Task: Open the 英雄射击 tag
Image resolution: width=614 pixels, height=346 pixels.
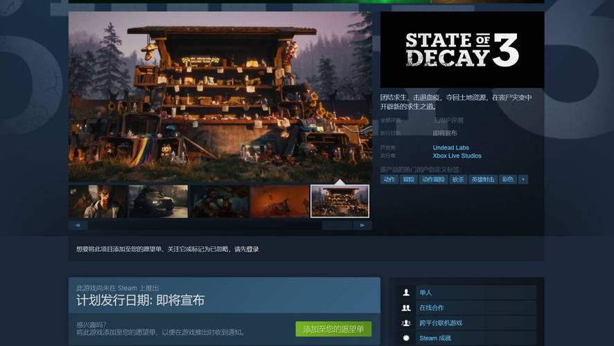Action: [x=483, y=179]
